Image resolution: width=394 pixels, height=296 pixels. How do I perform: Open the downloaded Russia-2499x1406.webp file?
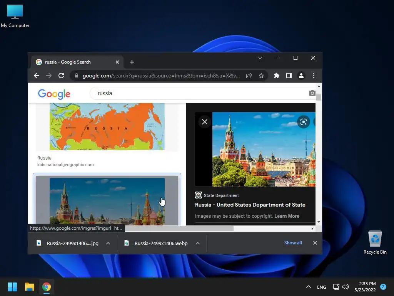(x=156, y=243)
